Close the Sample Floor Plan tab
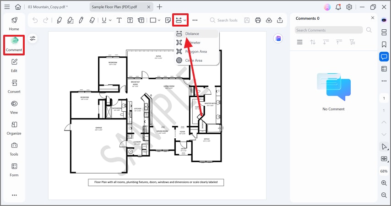This screenshot has height=206, width=391. 149,7
